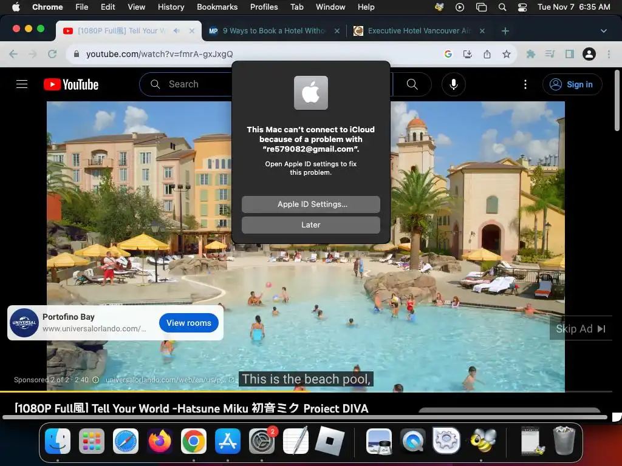The image size is (622, 466).
Task: Launch Safari from the Dock
Action: 126,441
